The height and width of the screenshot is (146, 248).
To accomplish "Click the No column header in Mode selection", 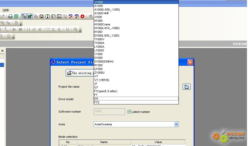I will (x=68, y=142).
